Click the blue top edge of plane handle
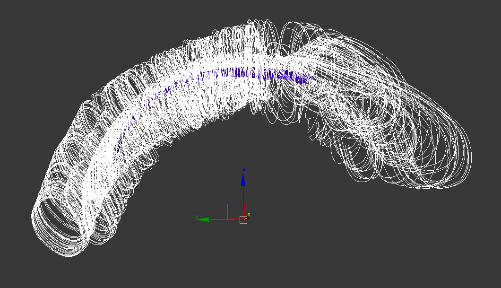Viewport: 501px width, 288px height. 235,204
